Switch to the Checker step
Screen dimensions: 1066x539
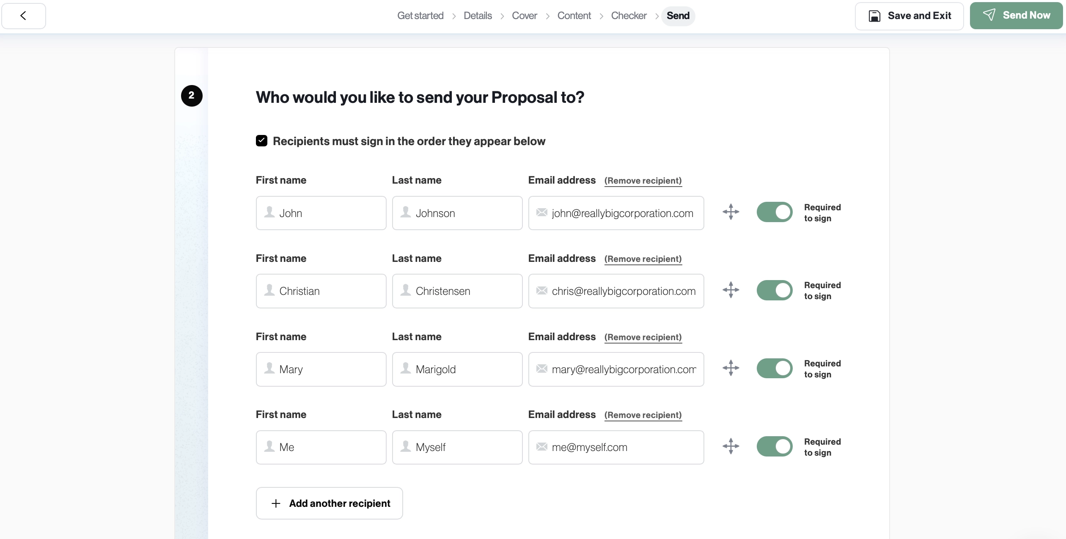pos(629,16)
